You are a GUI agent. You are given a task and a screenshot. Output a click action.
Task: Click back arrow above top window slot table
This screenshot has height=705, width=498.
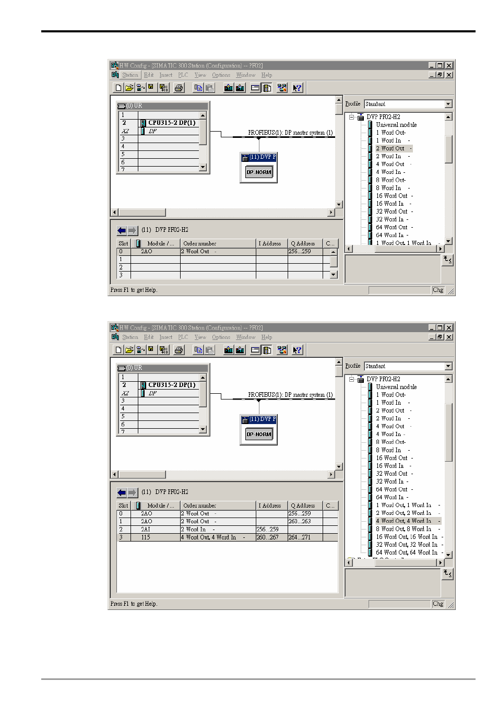[122, 230]
